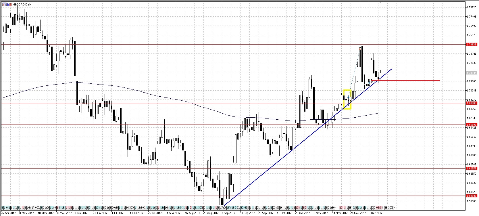Viewport: 479px width, 216px height.
Task: Select the red sell arrow at the 1.74636 peak
Action: (x=360, y=49)
